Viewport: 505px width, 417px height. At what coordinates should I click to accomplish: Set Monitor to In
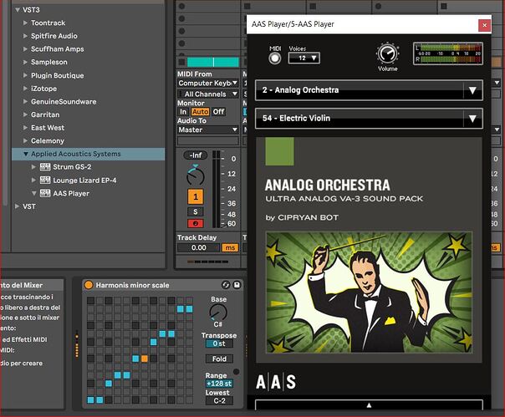point(183,111)
